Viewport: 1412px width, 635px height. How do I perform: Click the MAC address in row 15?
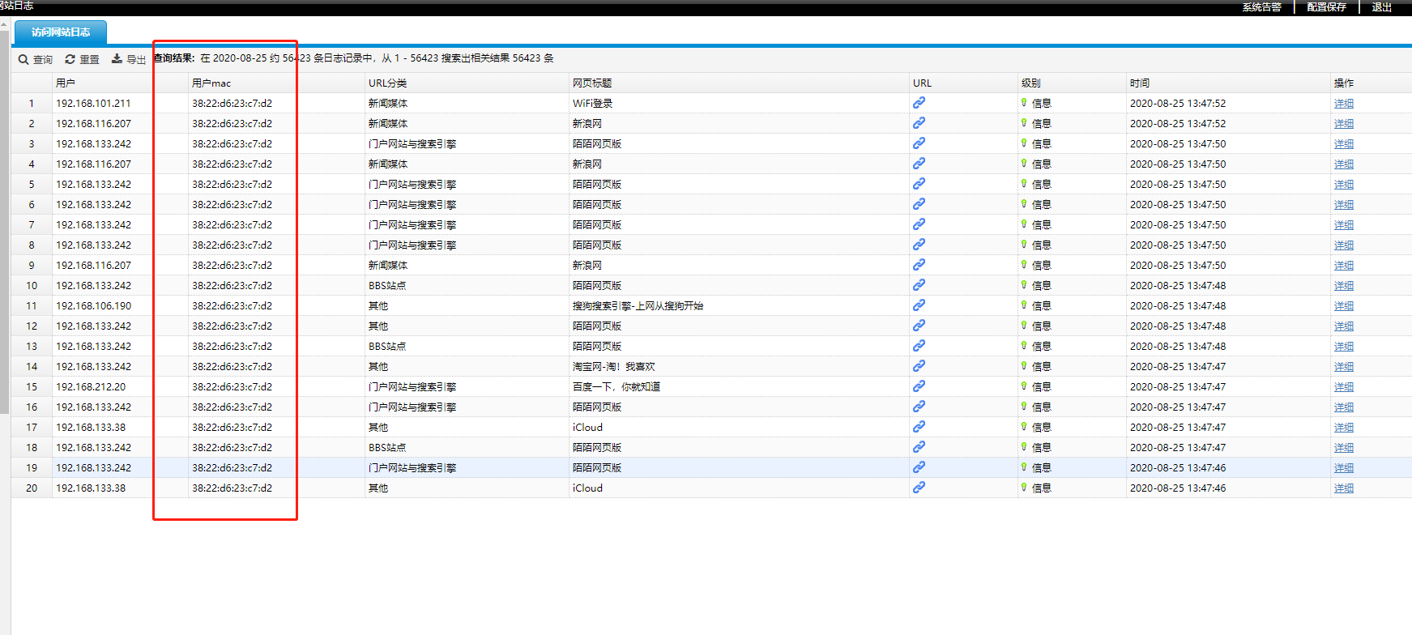pos(232,387)
